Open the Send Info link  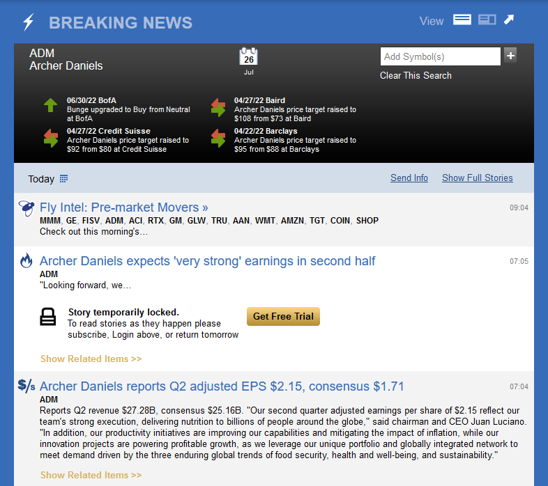coord(409,178)
